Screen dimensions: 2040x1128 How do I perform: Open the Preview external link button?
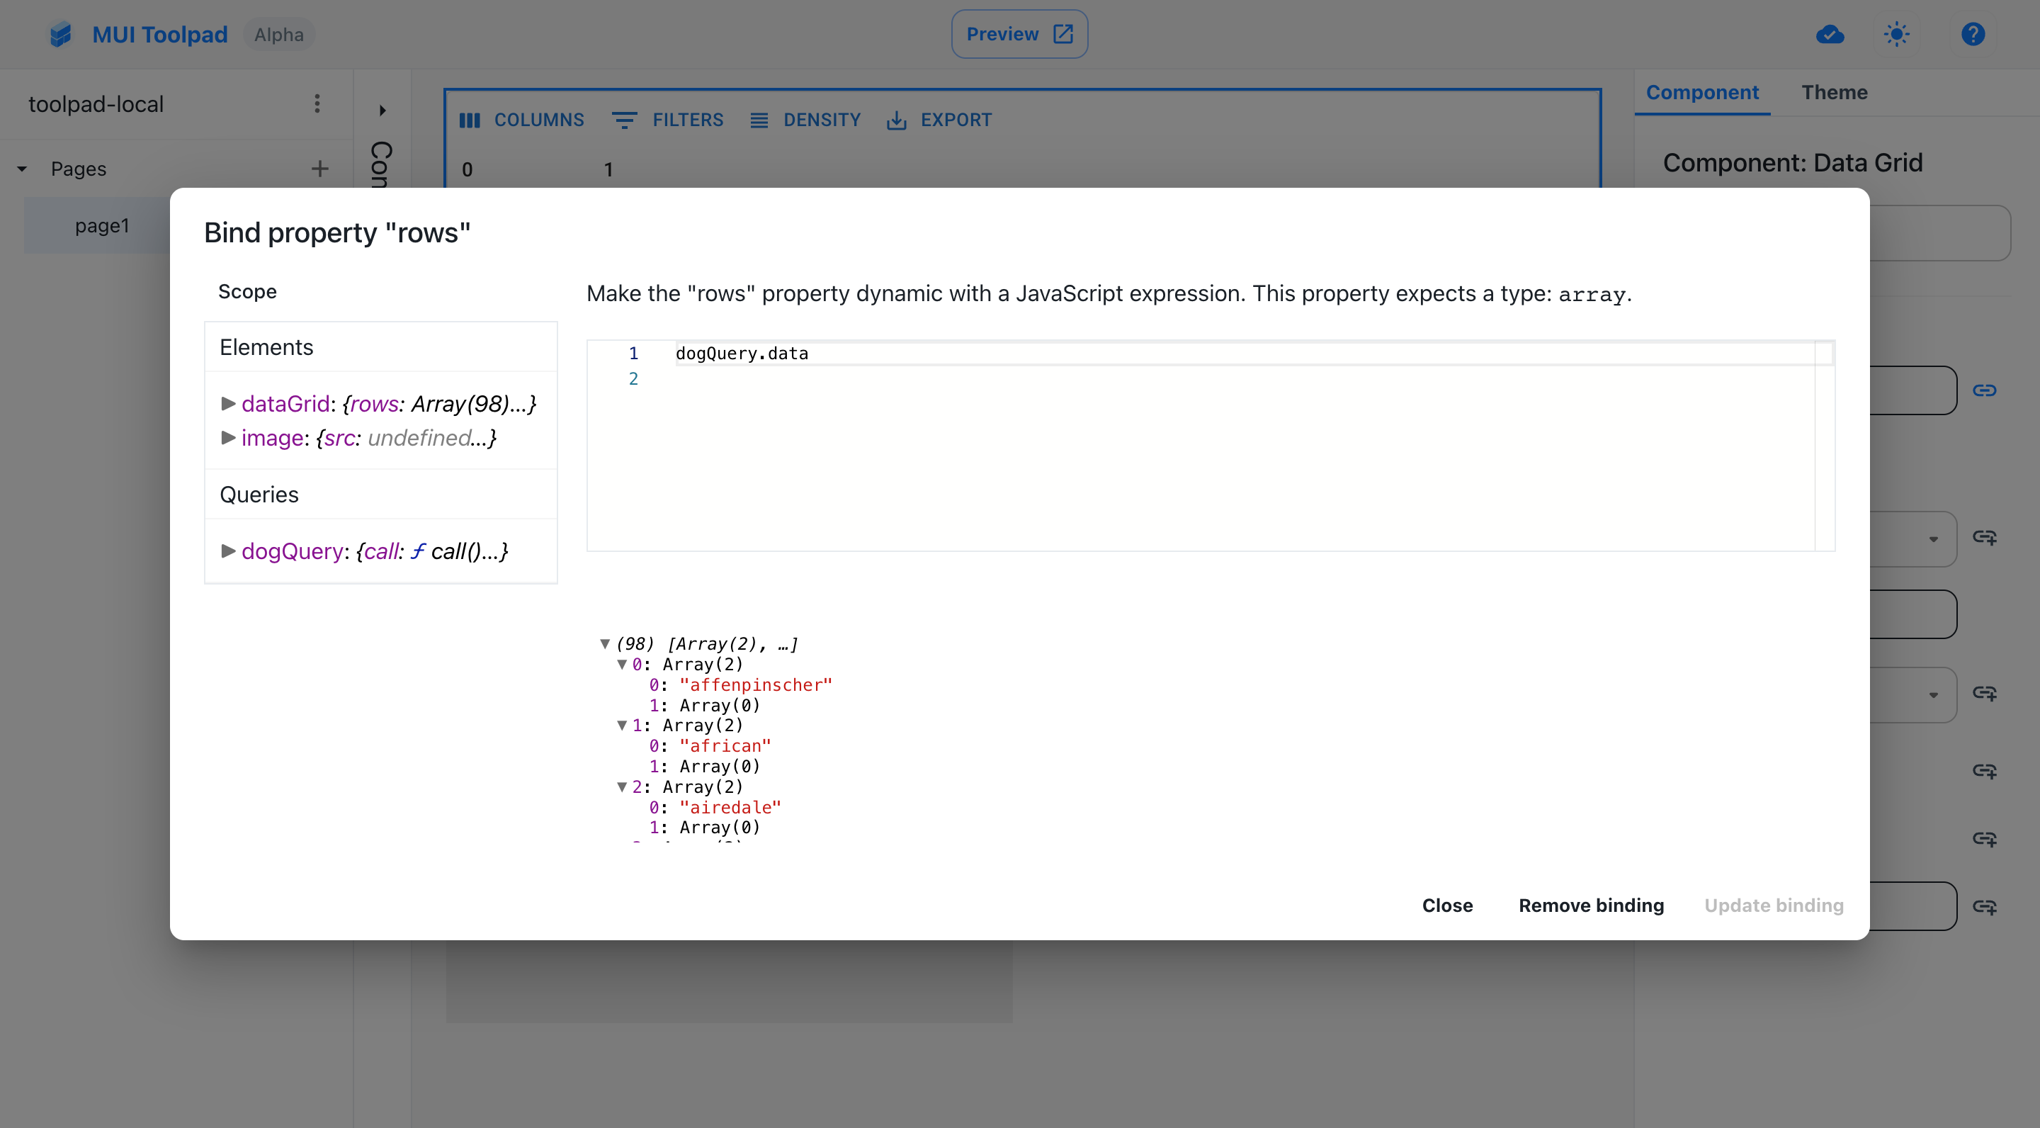[x=1019, y=34]
